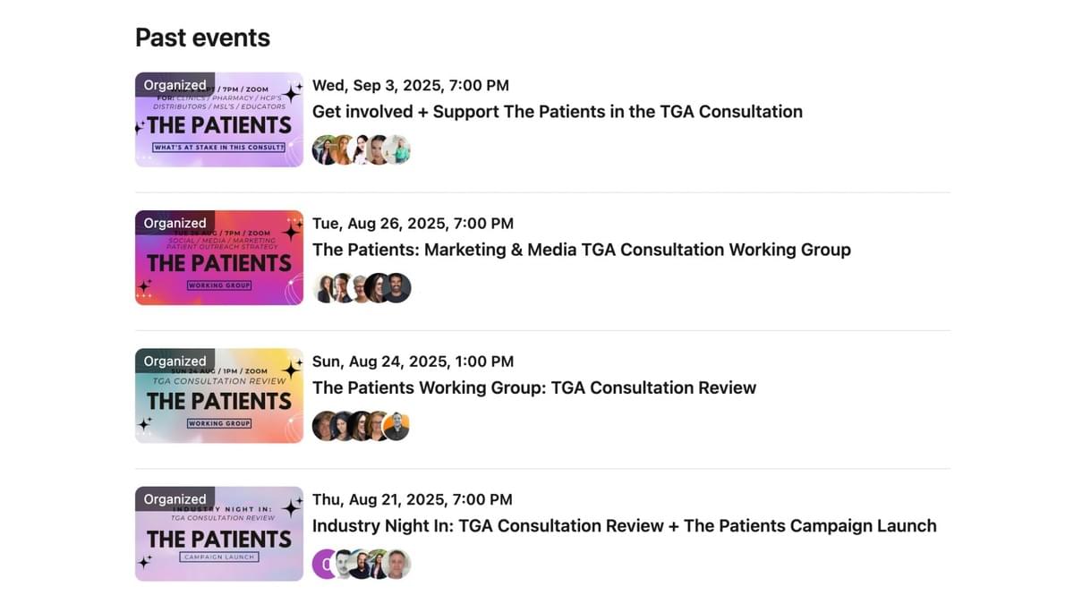Image resolution: width=1074 pixels, height=604 pixels.
Task: Click the 'Wed, Sep 3, 2025, 7:00 PM' date
Action: click(x=410, y=86)
